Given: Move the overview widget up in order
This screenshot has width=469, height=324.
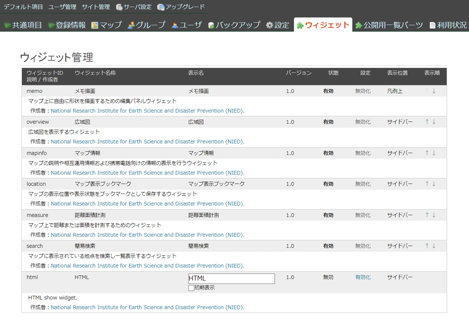Looking at the screenshot, I should (x=427, y=122).
